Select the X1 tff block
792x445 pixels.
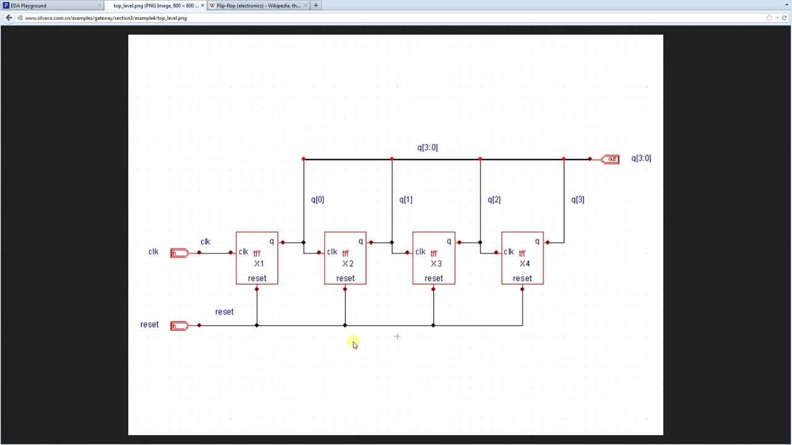click(x=257, y=258)
